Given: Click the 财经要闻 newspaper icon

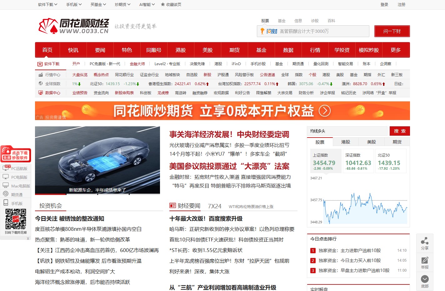Looking at the screenshot, I should pyautogui.click(x=172, y=206).
